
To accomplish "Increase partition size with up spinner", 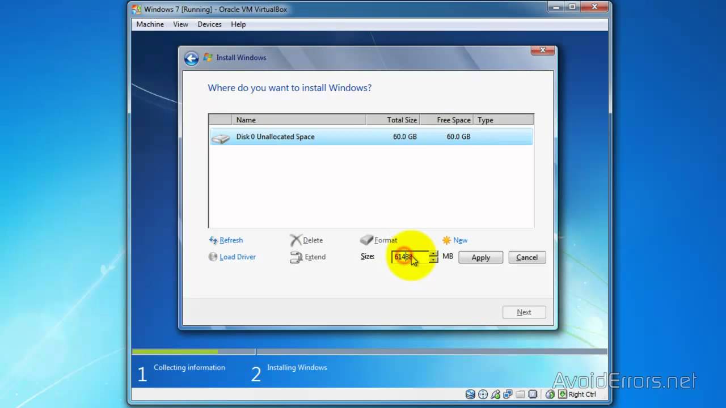I will tap(433, 254).
